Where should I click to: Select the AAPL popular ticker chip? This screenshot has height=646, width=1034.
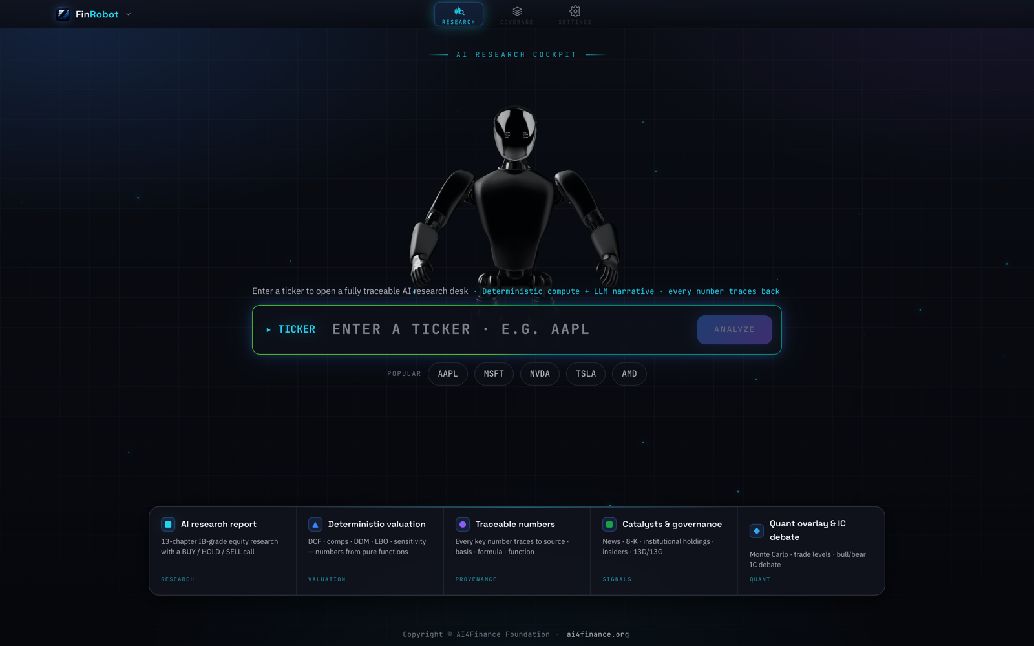coord(448,374)
